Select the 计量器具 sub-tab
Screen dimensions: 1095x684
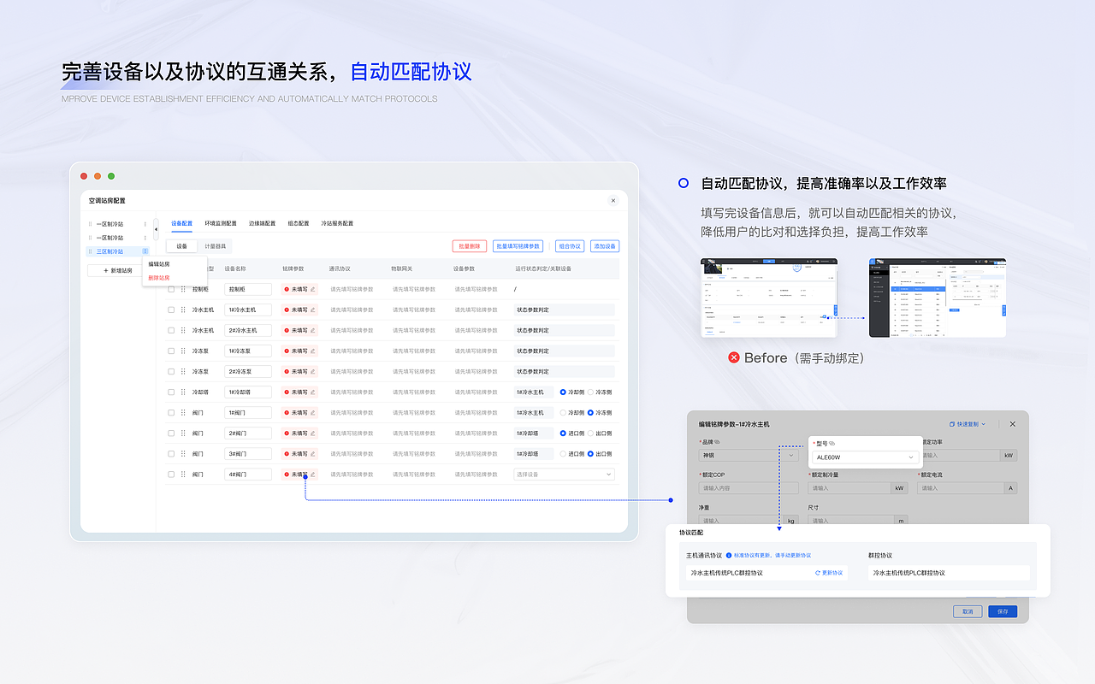(216, 246)
